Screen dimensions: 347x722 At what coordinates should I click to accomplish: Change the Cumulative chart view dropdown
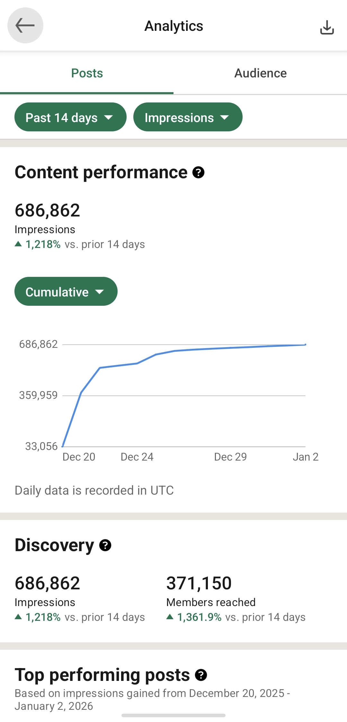point(66,292)
